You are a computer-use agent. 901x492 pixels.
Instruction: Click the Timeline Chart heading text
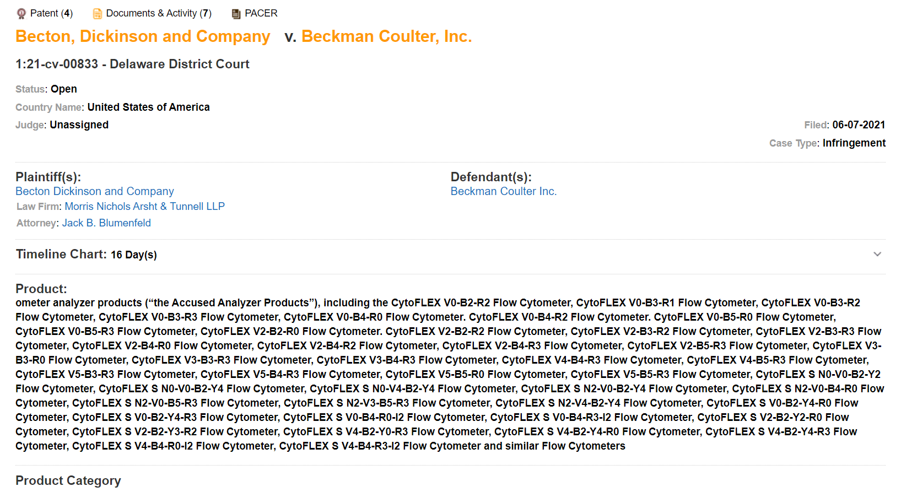point(61,254)
